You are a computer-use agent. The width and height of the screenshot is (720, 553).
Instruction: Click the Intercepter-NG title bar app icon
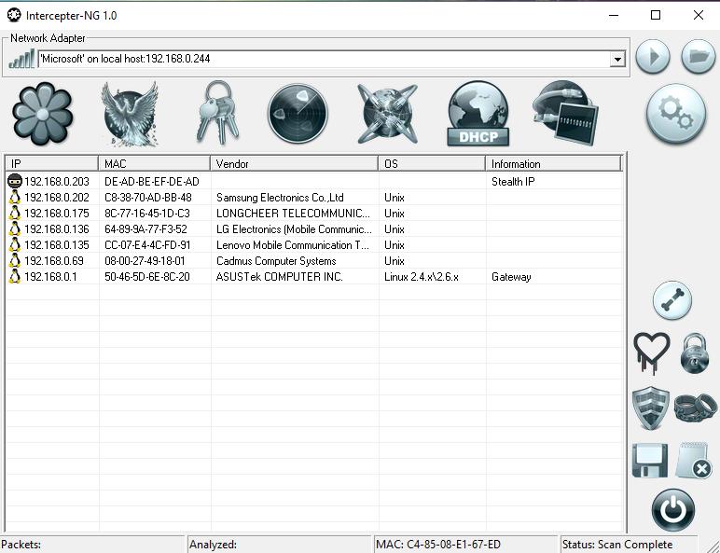14,15
